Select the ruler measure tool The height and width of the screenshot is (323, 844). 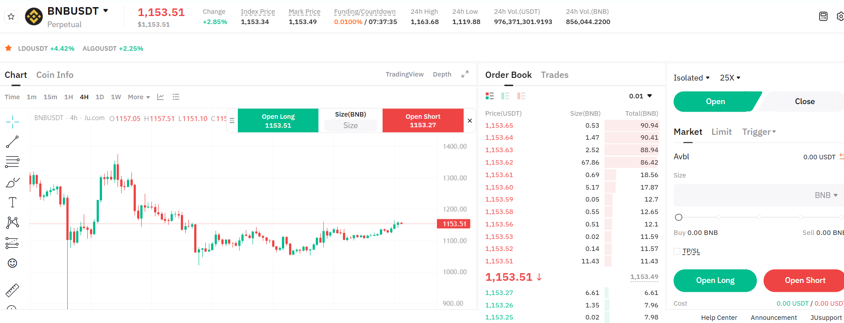[x=12, y=290]
